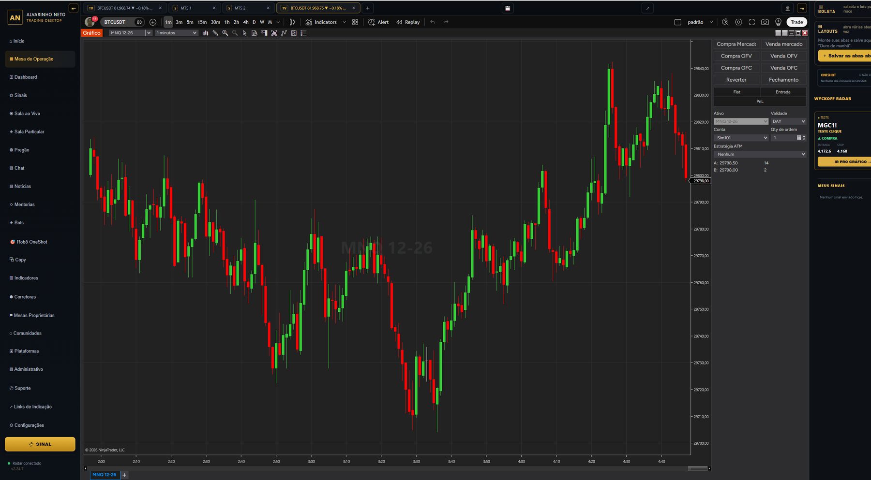Expand the Estratégia ATM Nenhum dropdown

[x=760, y=154]
